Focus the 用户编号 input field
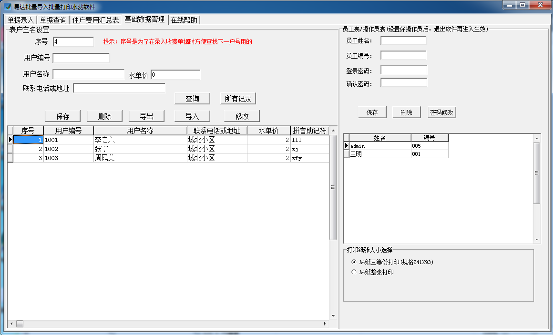Screen dimensions: 553x335 pyautogui.click(x=81, y=58)
